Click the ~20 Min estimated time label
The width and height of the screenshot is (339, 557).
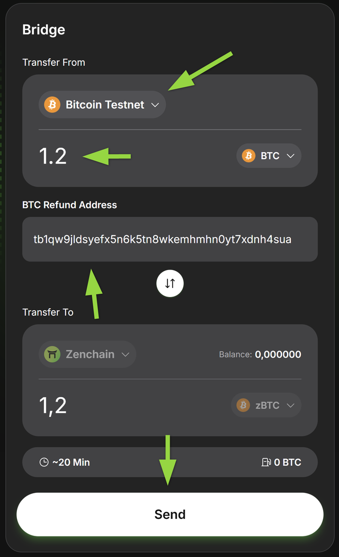click(x=71, y=462)
